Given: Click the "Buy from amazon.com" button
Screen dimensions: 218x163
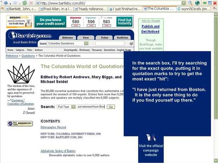Looking at the screenshot, I should 20,123.
